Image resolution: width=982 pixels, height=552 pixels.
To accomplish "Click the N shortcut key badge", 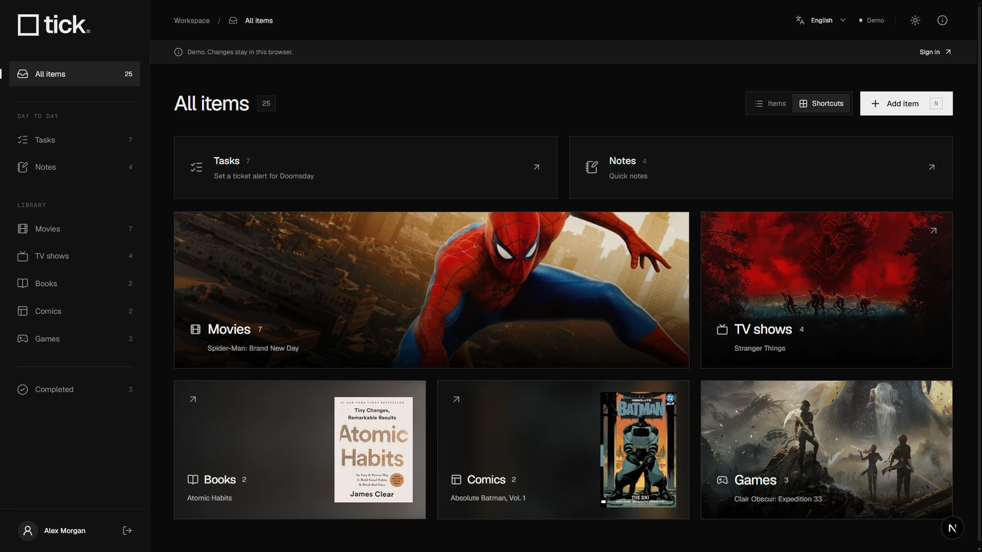I will pyautogui.click(x=936, y=104).
